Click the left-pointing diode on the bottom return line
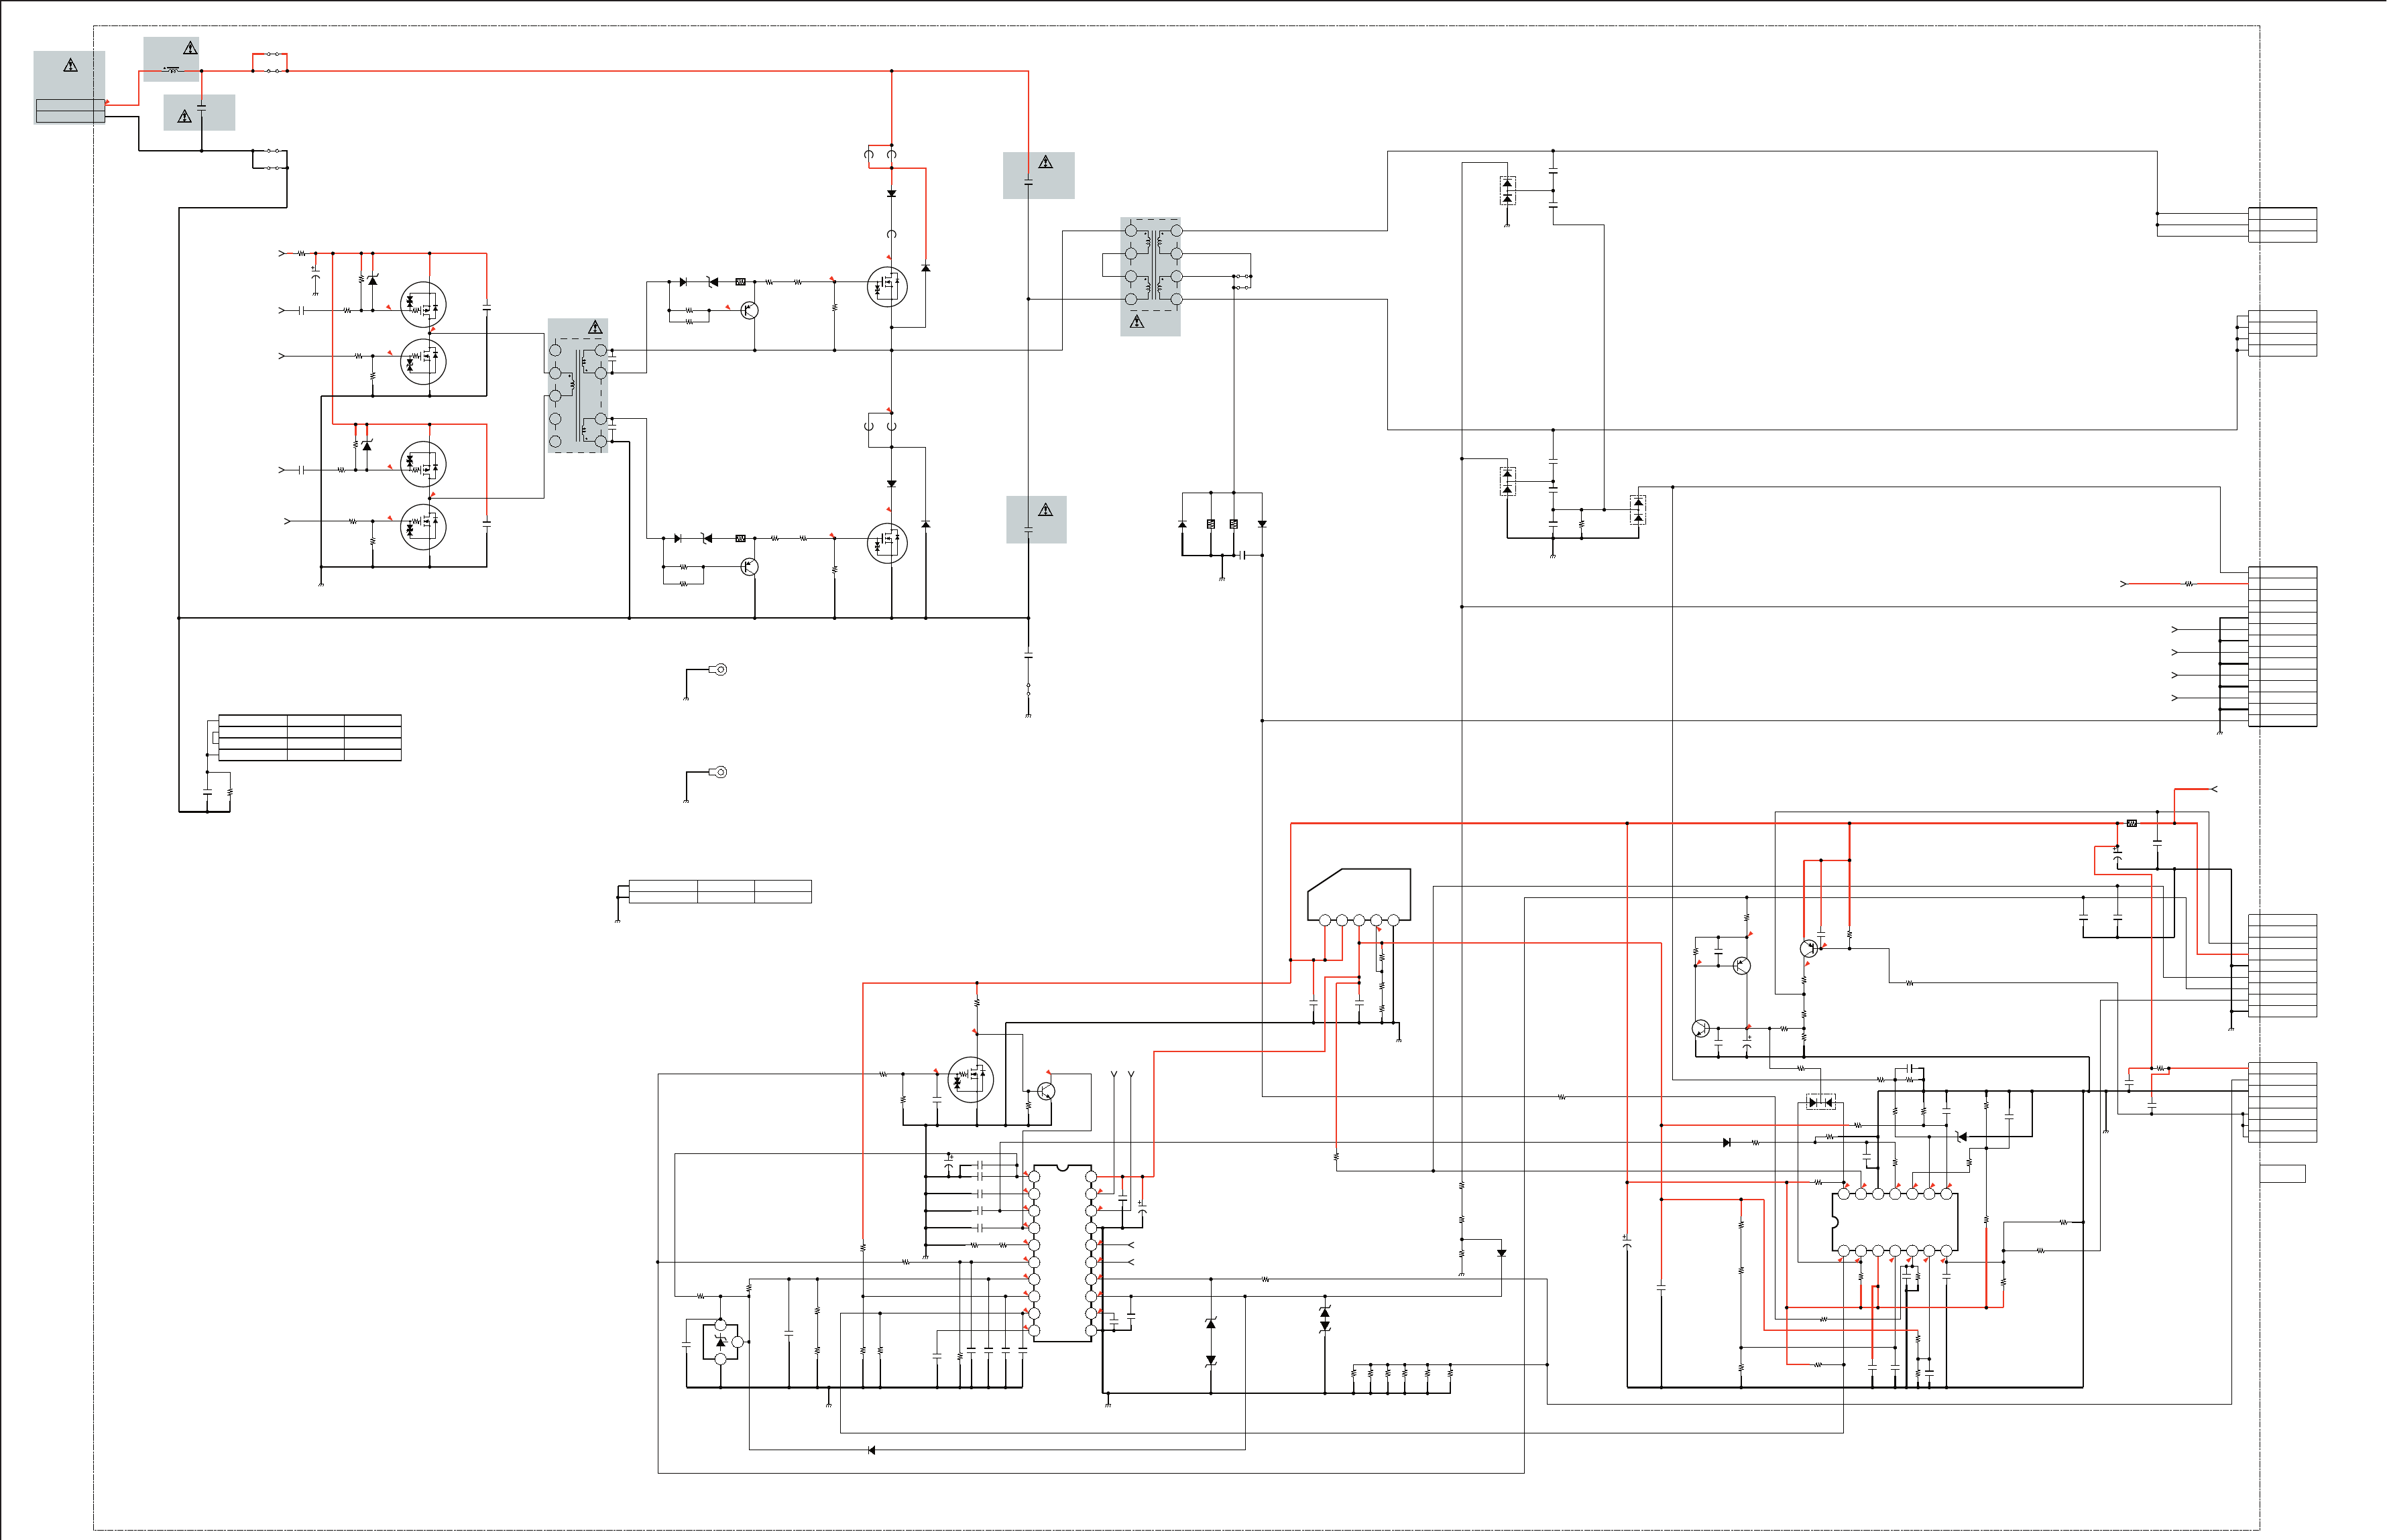 click(x=872, y=1450)
